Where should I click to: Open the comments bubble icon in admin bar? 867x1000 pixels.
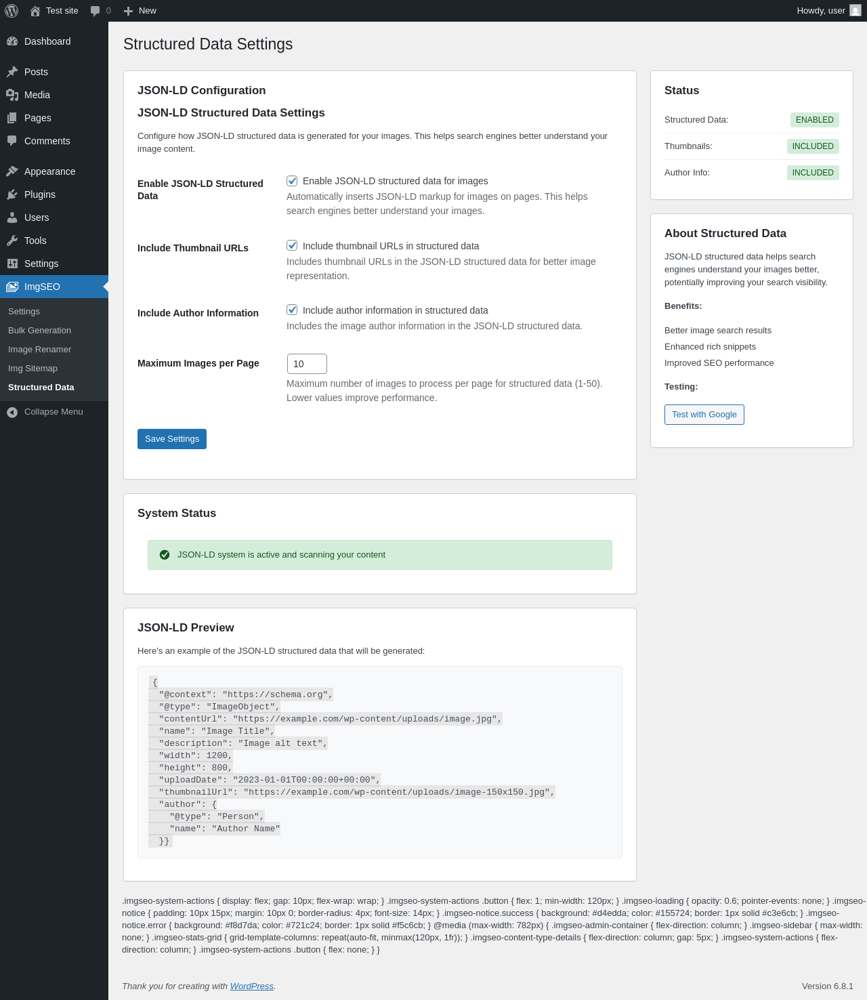95,11
